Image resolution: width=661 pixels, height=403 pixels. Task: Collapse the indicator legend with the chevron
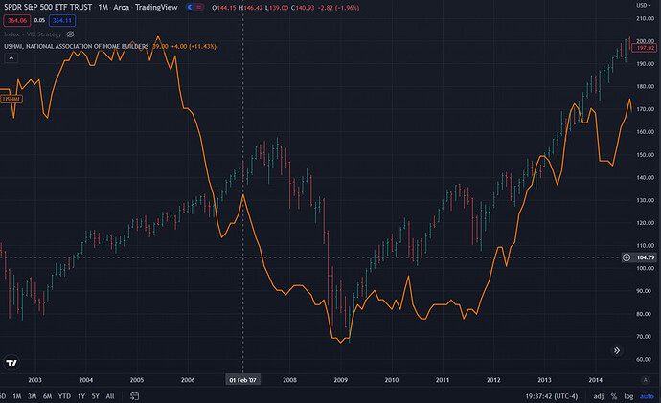(11, 58)
